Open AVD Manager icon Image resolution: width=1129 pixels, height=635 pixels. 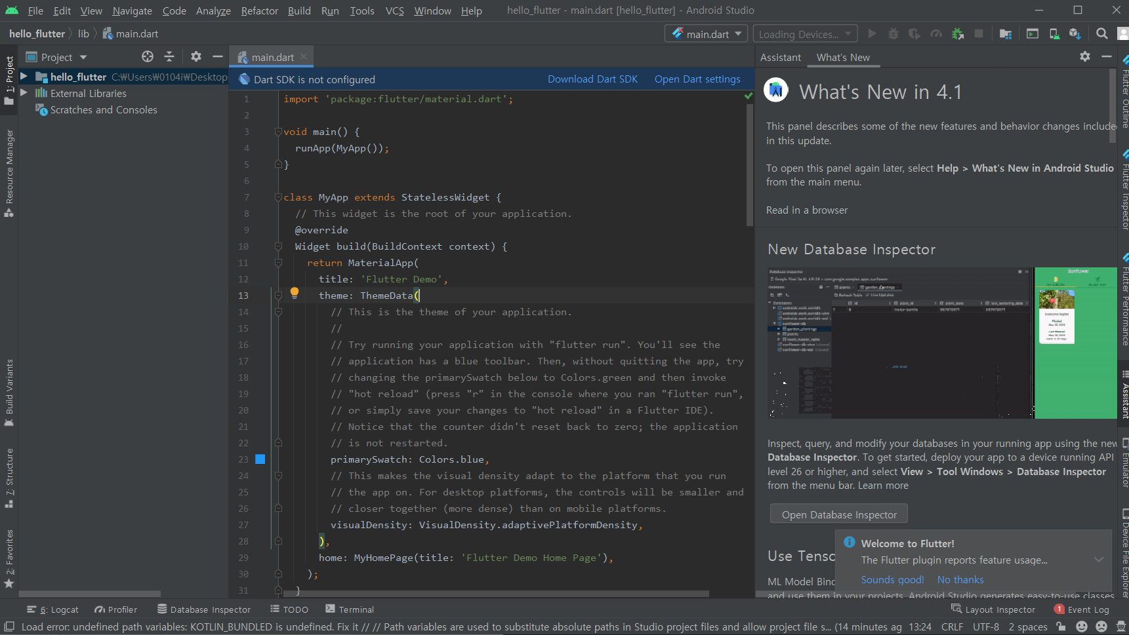(x=1054, y=34)
